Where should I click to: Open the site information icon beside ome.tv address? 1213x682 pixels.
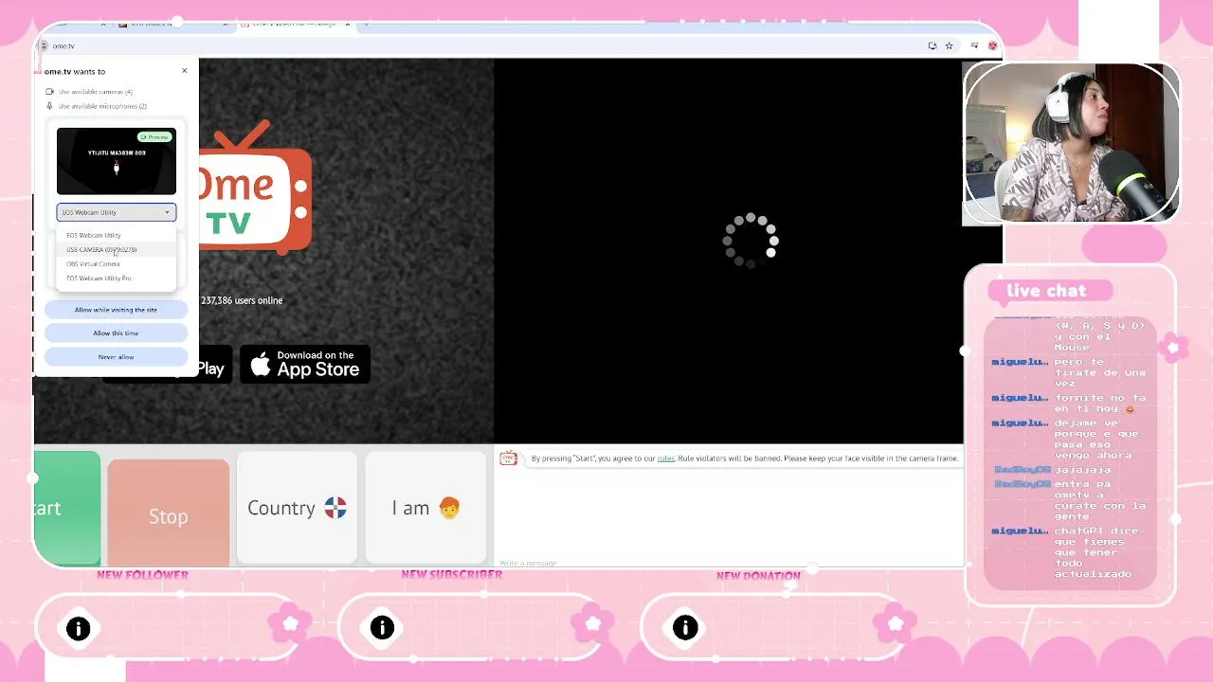[x=44, y=45]
